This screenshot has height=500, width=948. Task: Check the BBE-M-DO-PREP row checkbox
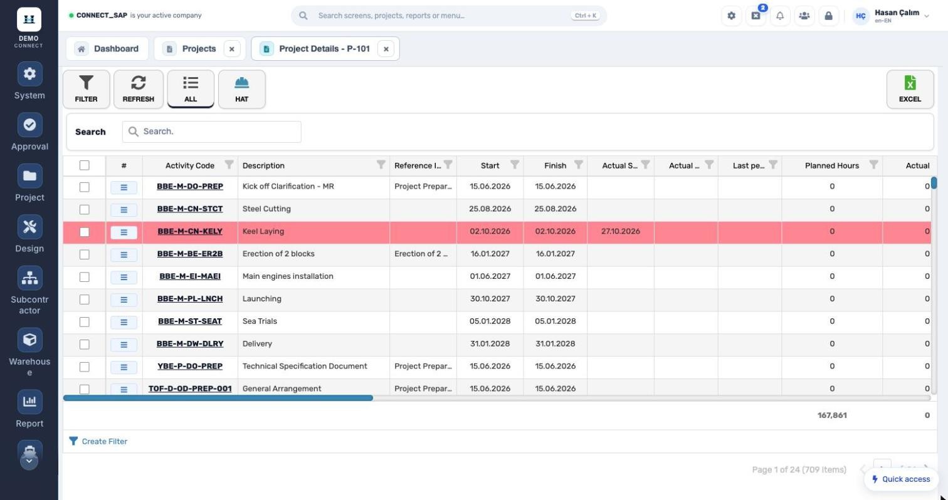[x=85, y=187]
